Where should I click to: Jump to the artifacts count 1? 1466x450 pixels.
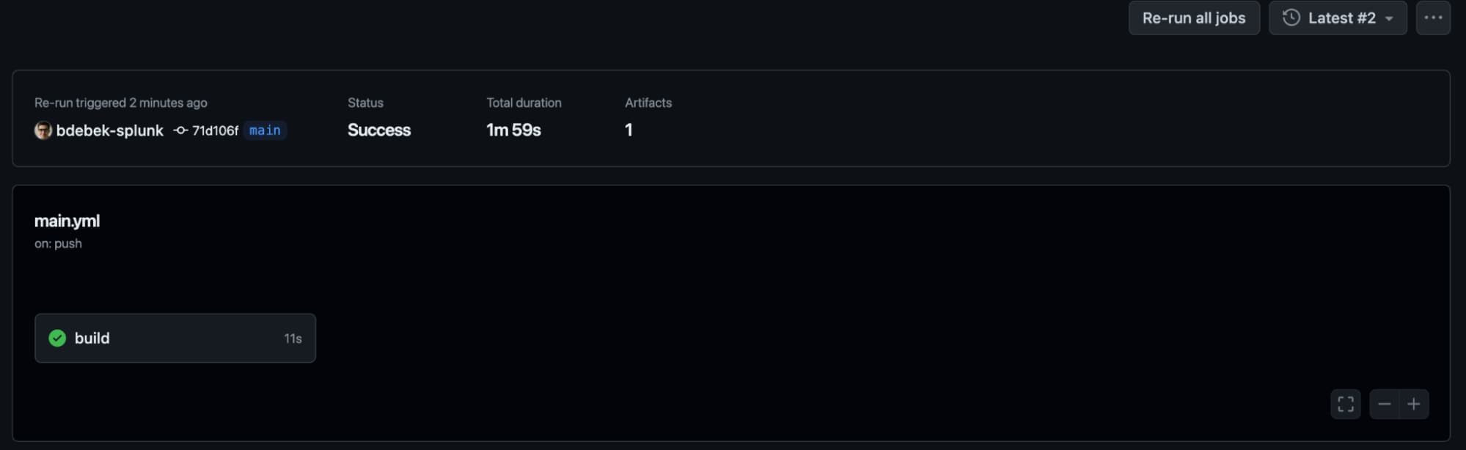[x=628, y=130]
